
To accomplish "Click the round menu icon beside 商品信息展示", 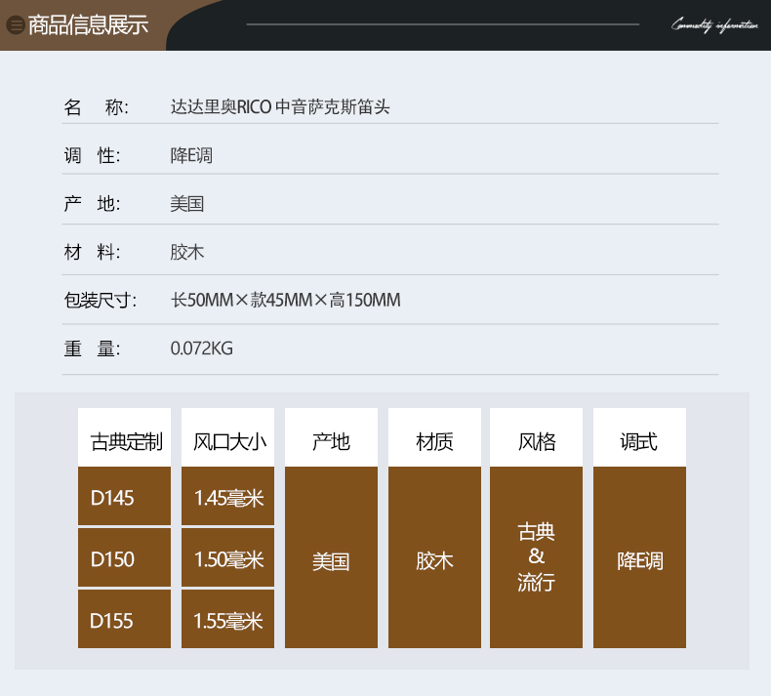I will point(16,25).
